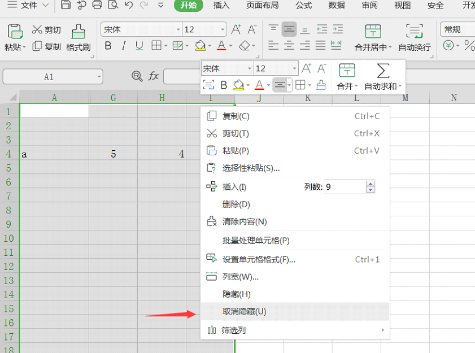Click mini toolbar borders icon
475x353 pixels.
pyautogui.click(x=300, y=85)
